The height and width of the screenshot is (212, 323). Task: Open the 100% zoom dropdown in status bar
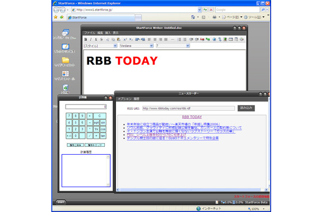264,209
